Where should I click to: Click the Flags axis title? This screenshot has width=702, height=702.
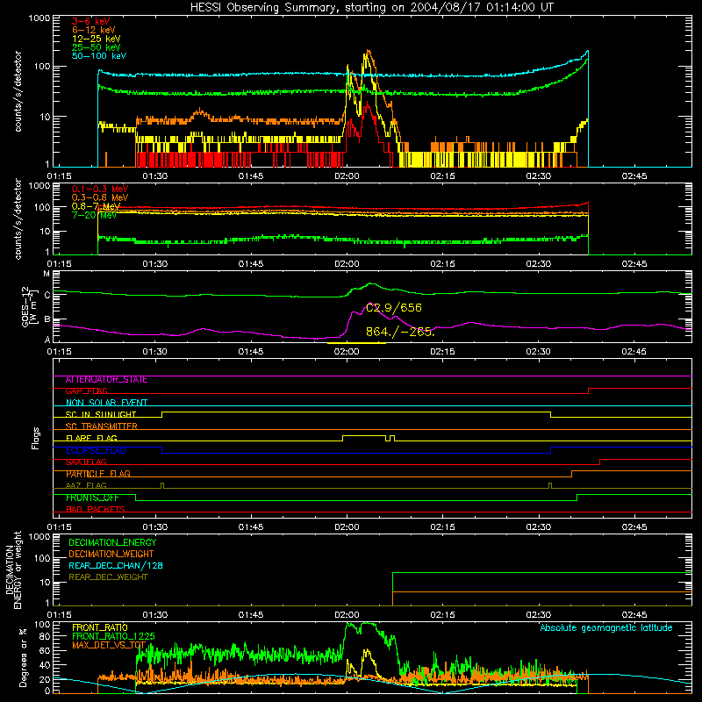click(x=36, y=438)
